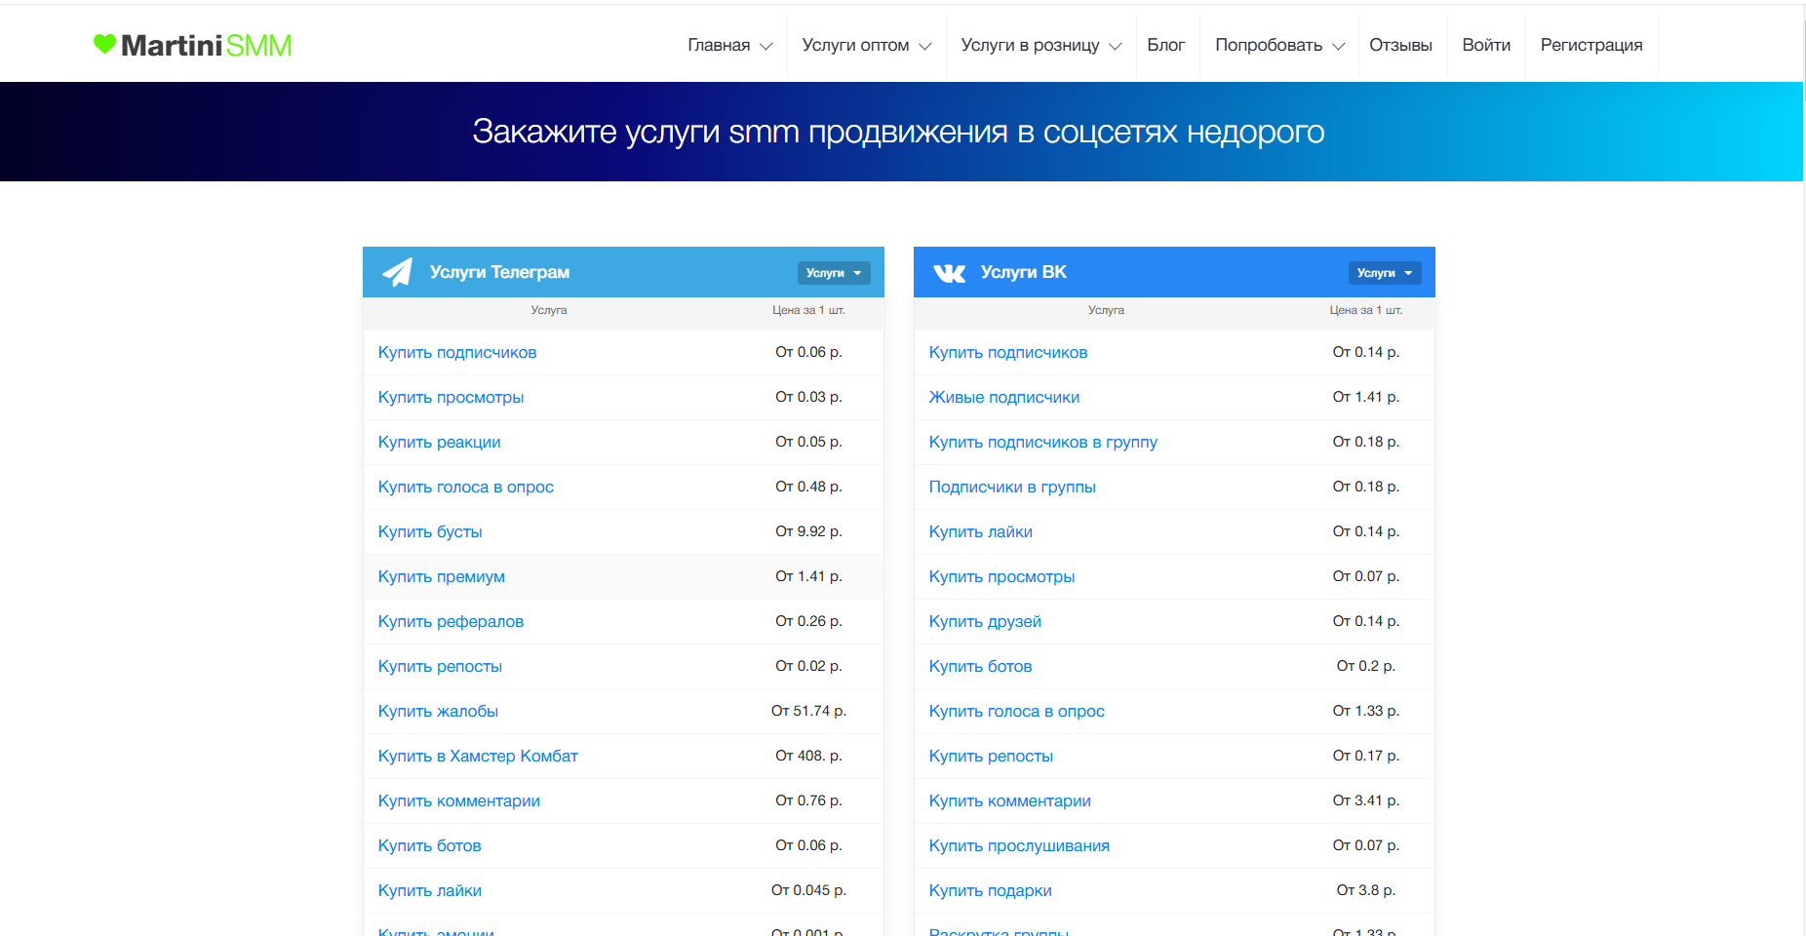Open the Услуги dropdown in Telegram panel
1806x936 pixels.
(x=834, y=273)
